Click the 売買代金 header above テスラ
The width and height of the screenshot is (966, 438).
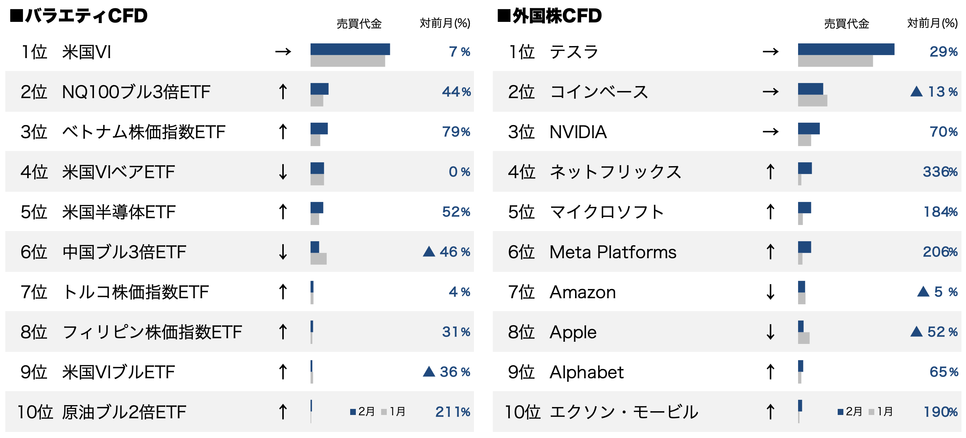point(846,24)
